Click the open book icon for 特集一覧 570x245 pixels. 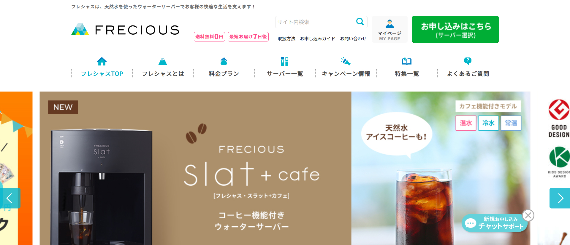(407, 61)
